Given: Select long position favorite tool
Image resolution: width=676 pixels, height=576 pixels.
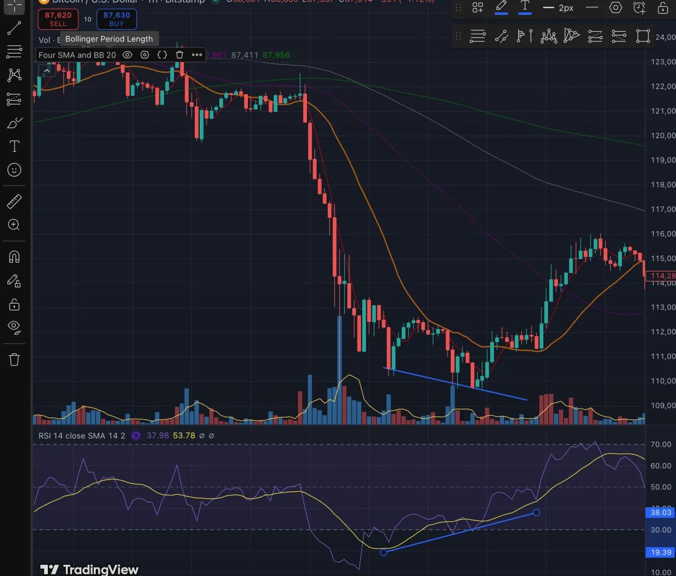Looking at the screenshot, I should click(595, 36).
